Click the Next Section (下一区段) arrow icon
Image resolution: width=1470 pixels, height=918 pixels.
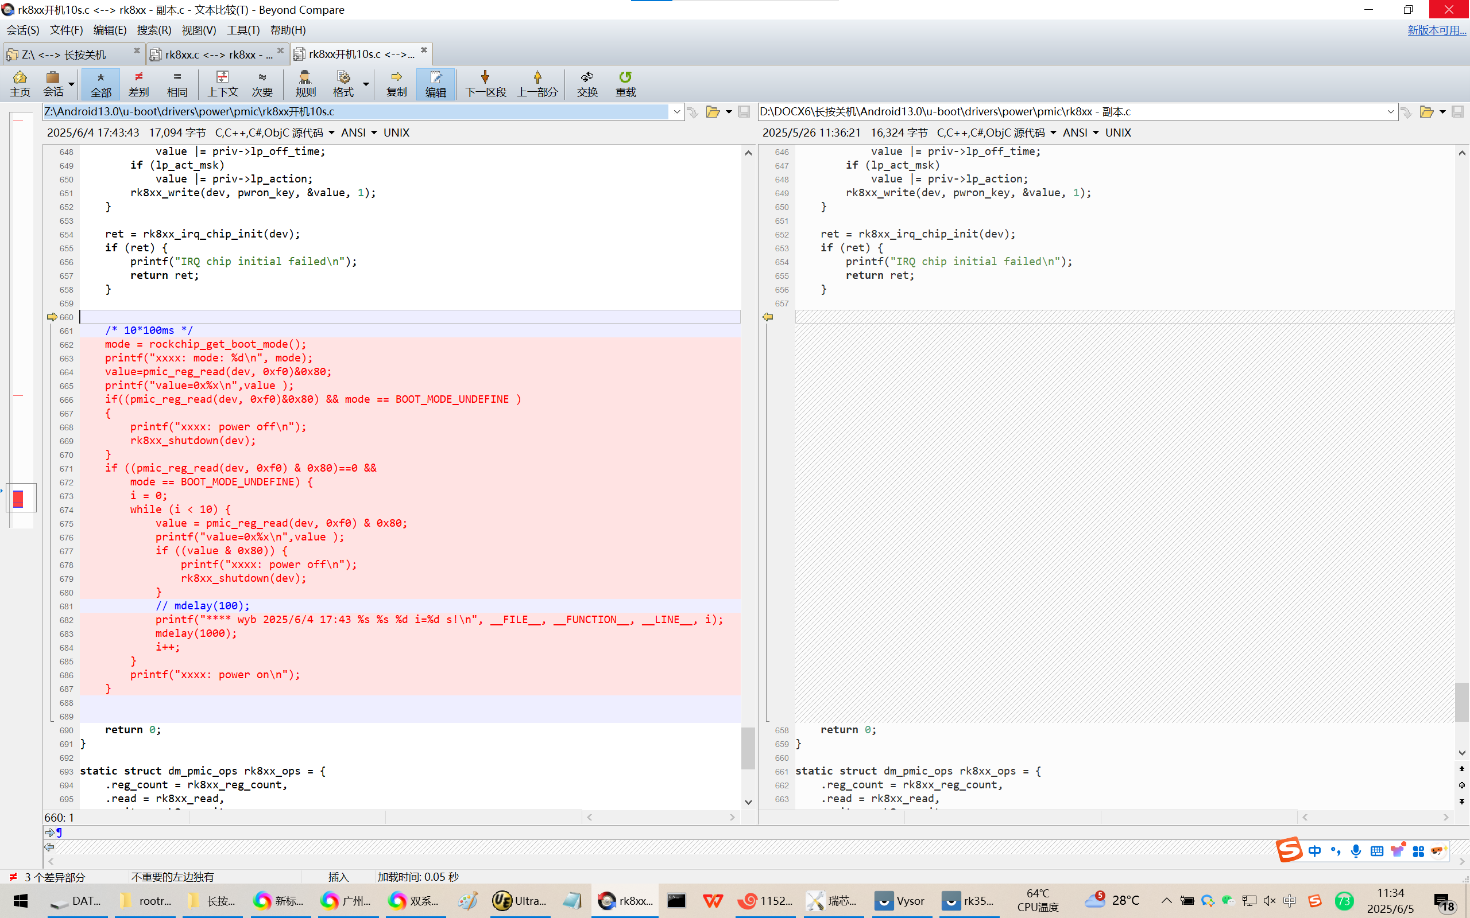click(x=485, y=77)
